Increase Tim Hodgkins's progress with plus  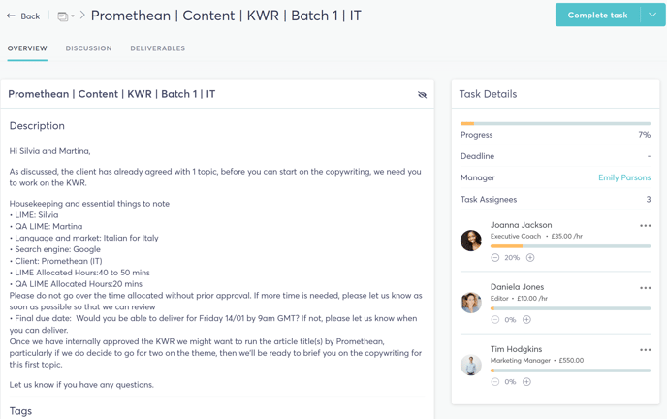pyautogui.click(x=526, y=381)
